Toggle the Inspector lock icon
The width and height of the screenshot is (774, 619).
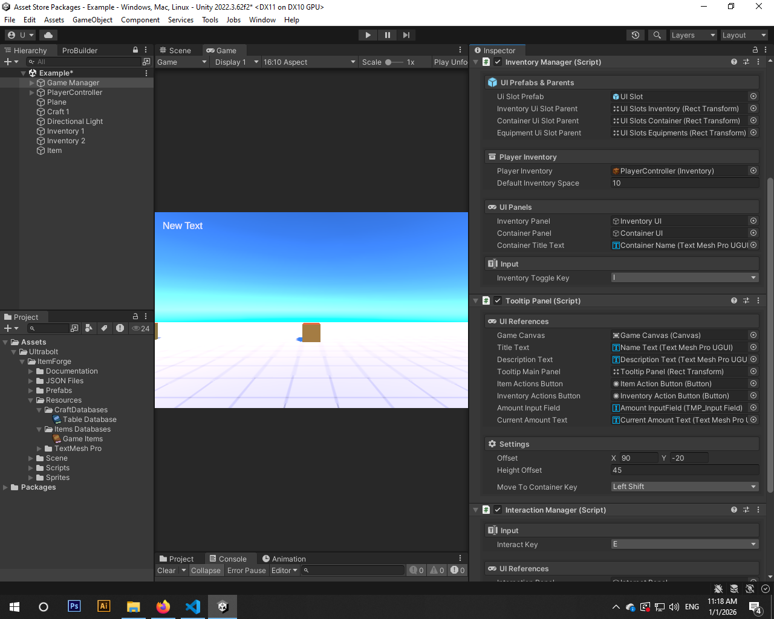[x=755, y=50]
